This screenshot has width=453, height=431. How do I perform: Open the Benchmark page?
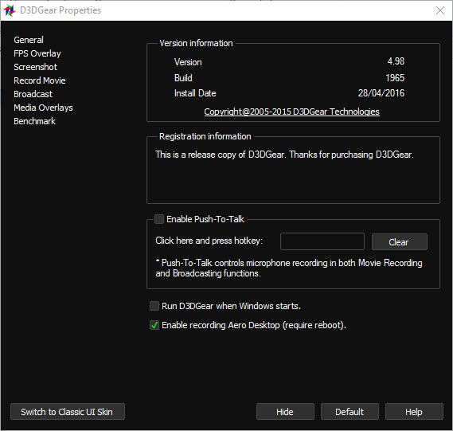click(x=34, y=121)
